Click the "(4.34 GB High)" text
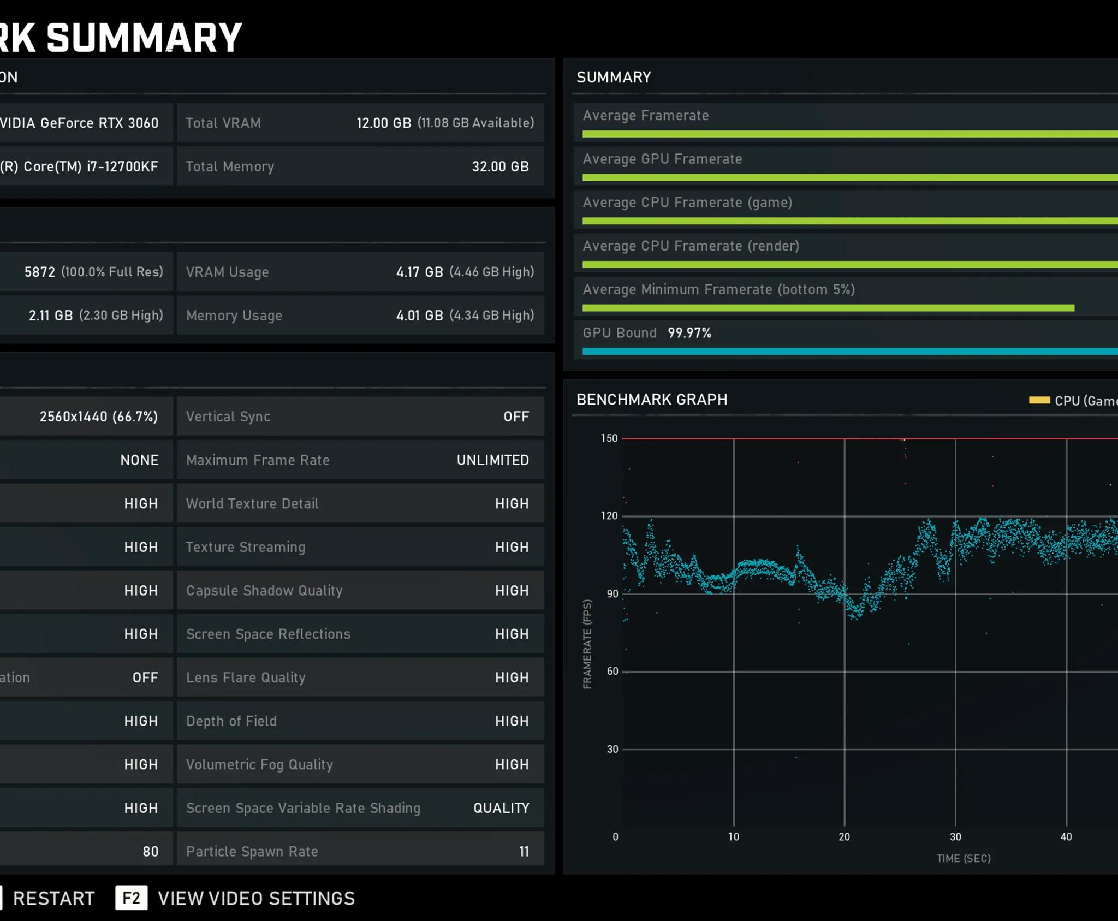Screen dimensions: 1118x921 tap(492, 316)
